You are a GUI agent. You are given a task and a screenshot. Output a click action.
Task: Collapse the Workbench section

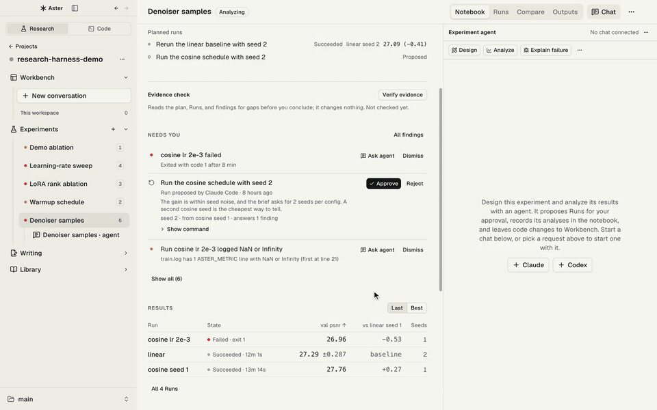tap(126, 77)
